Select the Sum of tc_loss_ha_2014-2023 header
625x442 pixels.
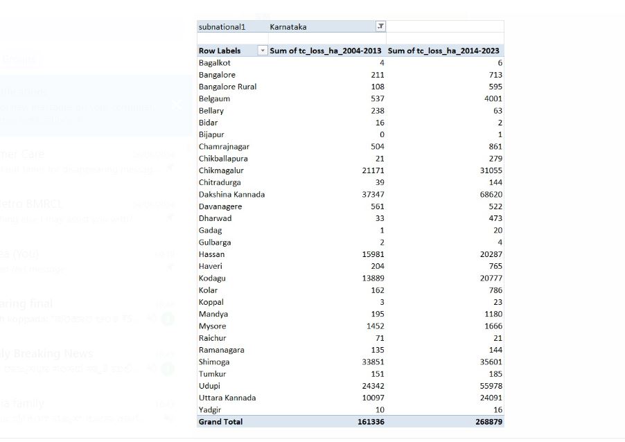coord(443,51)
